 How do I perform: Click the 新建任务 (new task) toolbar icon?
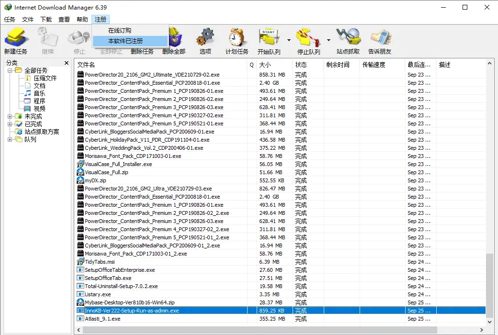tap(16, 37)
